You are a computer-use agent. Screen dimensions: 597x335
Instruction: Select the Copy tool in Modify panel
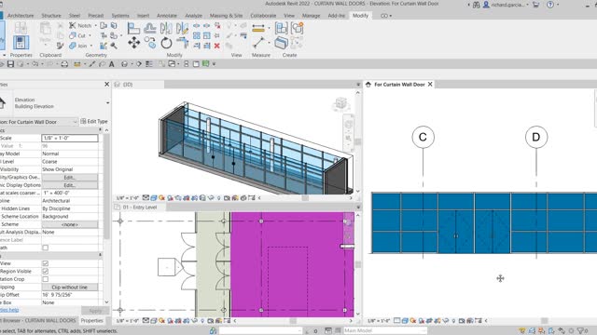pyautogui.click(x=150, y=43)
